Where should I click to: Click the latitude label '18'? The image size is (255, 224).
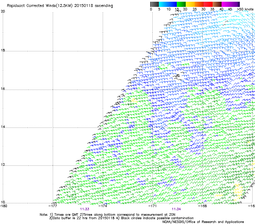(x=3, y=50)
